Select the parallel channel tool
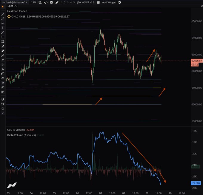 (x=3, y=74)
